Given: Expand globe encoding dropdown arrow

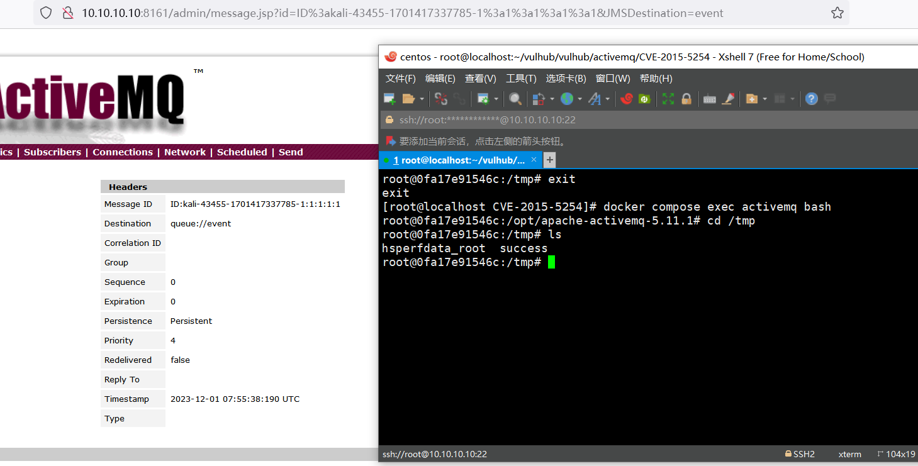Looking at the screenshot, I should coord(579,99).
